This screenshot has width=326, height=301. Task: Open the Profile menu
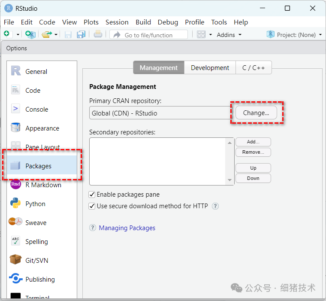(195, 22)
